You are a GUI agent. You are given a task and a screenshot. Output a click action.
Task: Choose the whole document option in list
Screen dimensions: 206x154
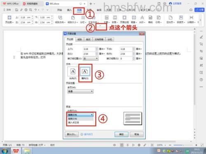[80, 119]
